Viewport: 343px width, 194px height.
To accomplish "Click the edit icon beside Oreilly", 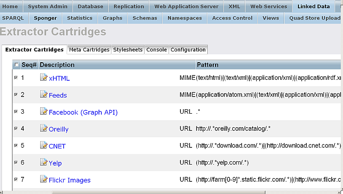I will click(x=44, y=128).
